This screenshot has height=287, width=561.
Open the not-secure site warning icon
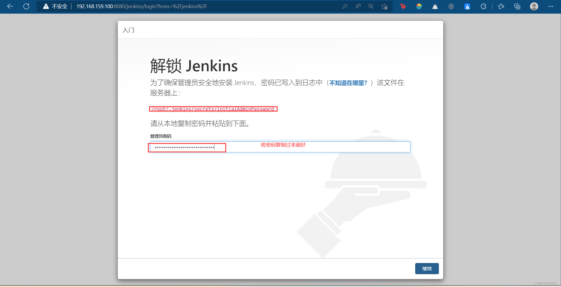[x=46, y=6]
